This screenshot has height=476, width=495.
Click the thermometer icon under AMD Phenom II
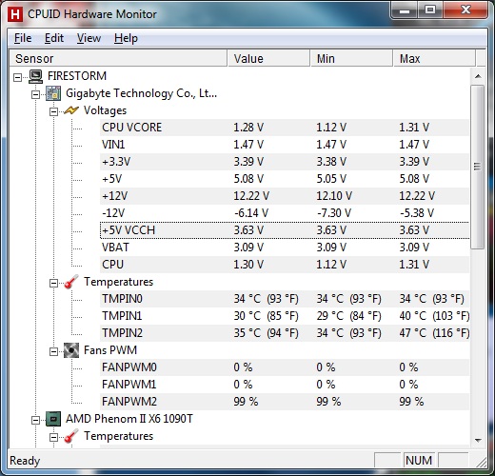(71, 436)
